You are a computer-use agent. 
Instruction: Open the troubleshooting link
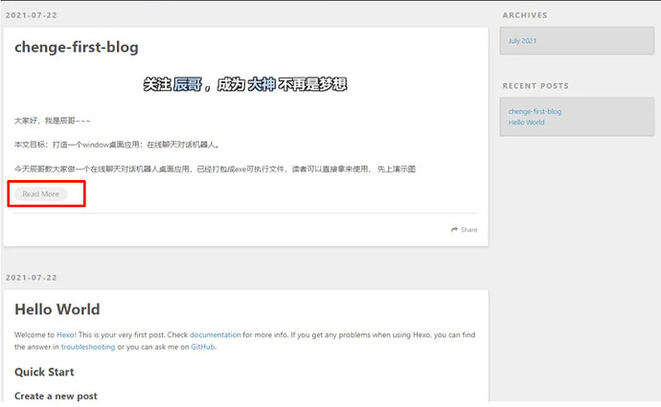tap(88, 347)
